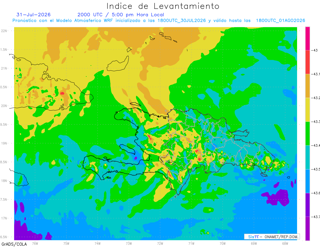Click the title Indice de Levantamiento
320x247 pixels.
pyautogui.click(x=163, y=6)
